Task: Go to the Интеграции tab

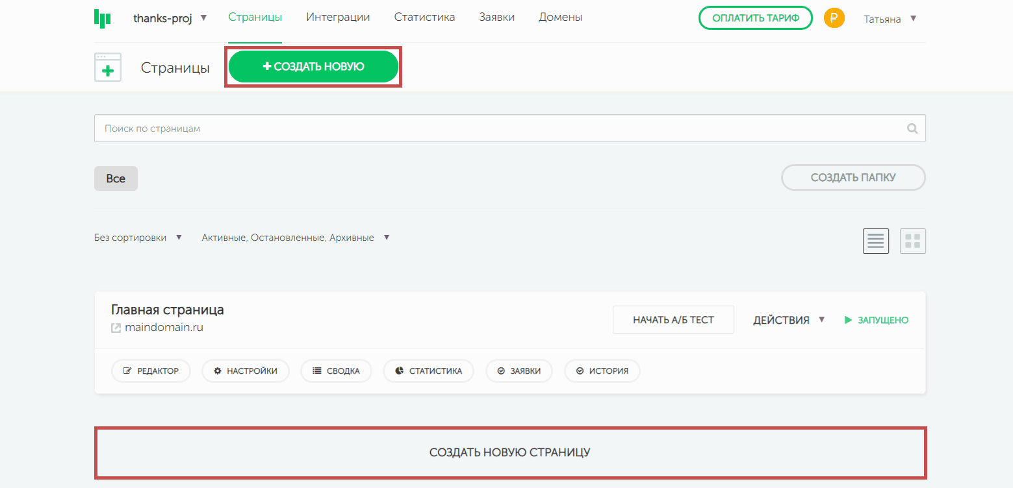Action: 338,18
